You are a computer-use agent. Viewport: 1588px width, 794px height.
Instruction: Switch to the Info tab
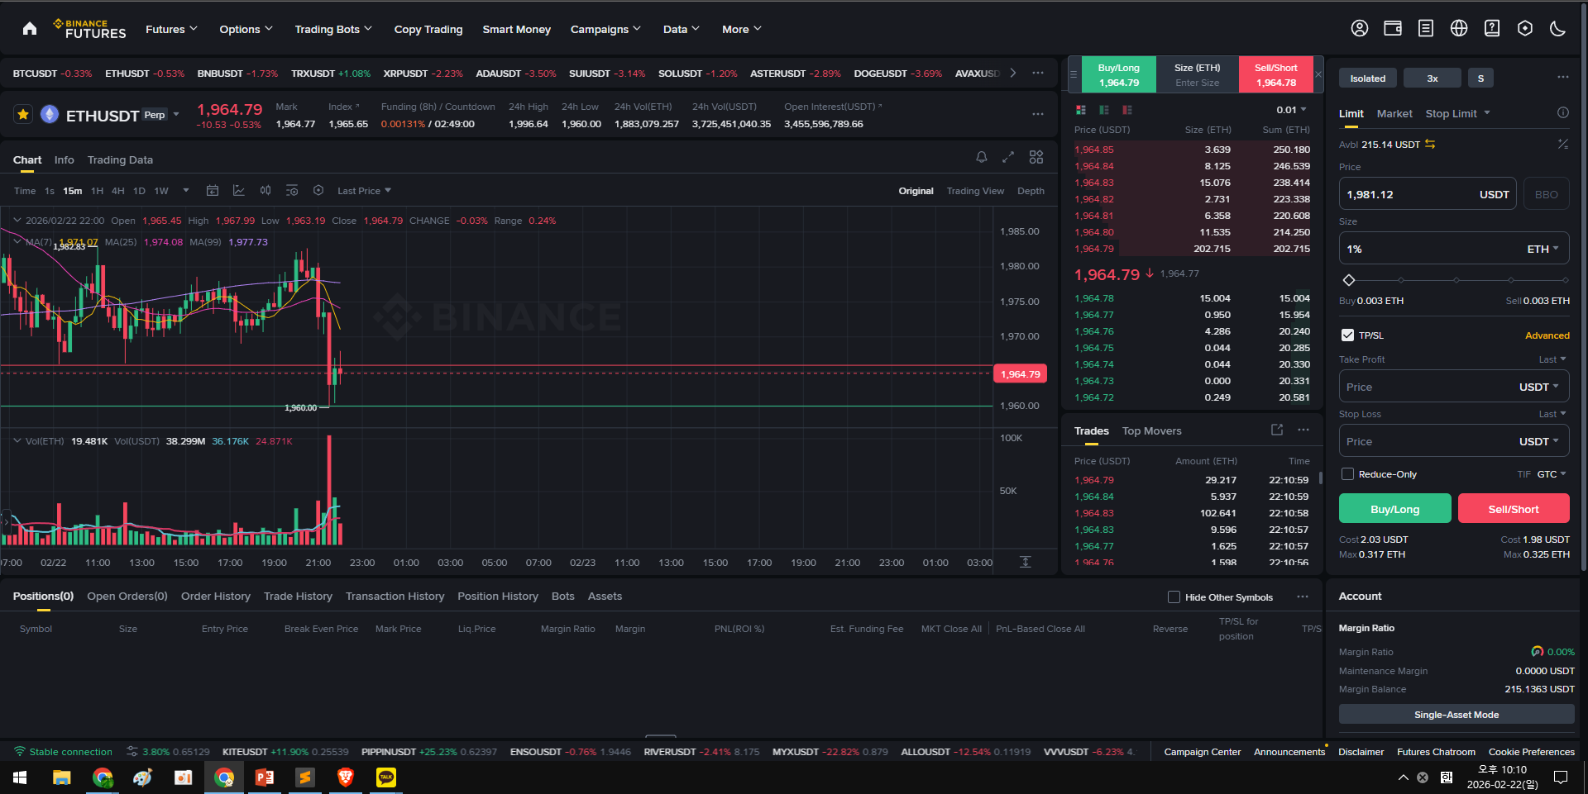click(x=64, y=160)
